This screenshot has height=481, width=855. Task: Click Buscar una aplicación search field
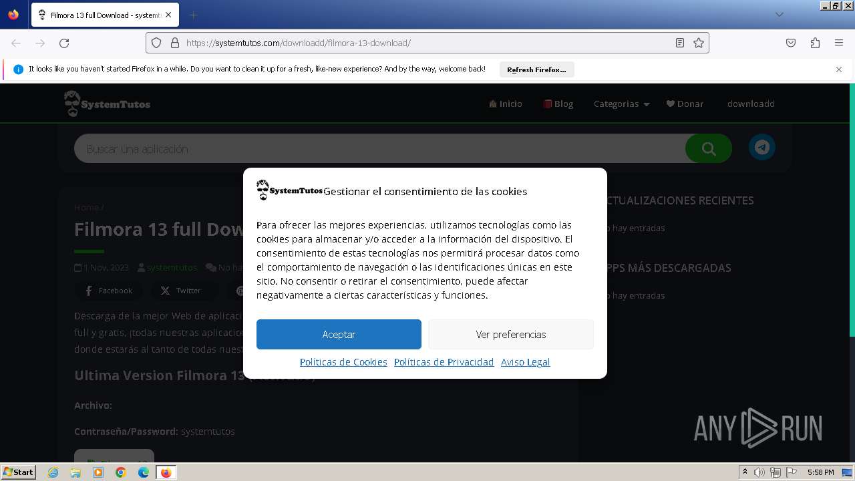tap(379, 148)
